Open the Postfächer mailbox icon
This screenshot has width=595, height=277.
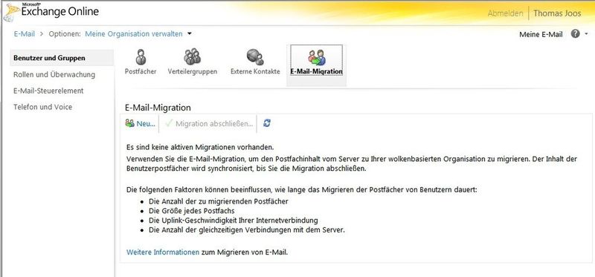pos(141,57)
